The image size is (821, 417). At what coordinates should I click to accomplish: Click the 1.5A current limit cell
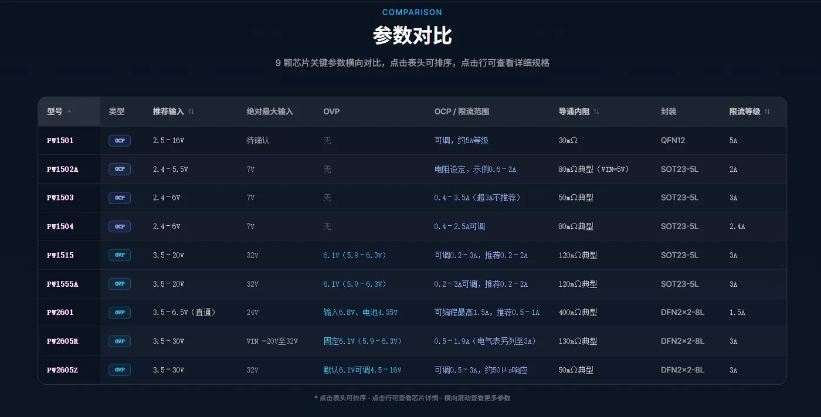[x=737, y=313]
